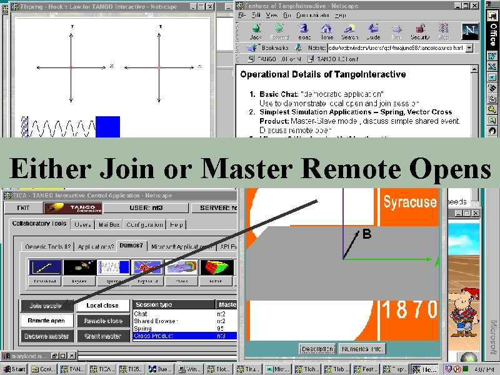Screen dimensions: 500x375
Task: Click the top icon of the Office shortcut bar
Action: [492, 15]
